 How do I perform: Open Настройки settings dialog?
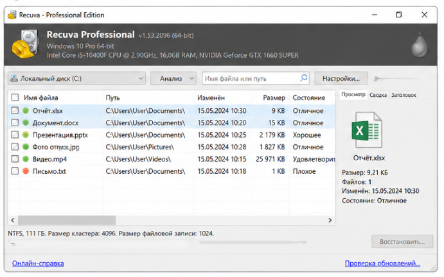click(341, 78)
